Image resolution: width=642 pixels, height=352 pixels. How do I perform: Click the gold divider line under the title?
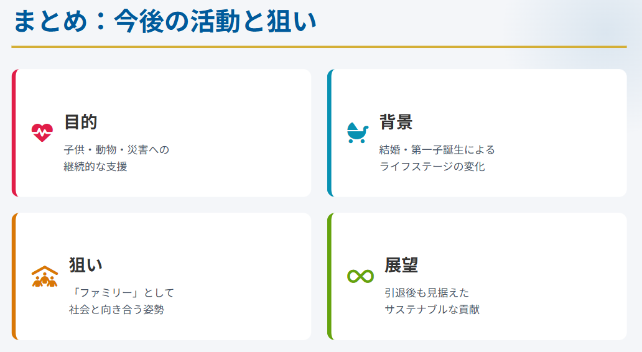(x=319, y=47)
